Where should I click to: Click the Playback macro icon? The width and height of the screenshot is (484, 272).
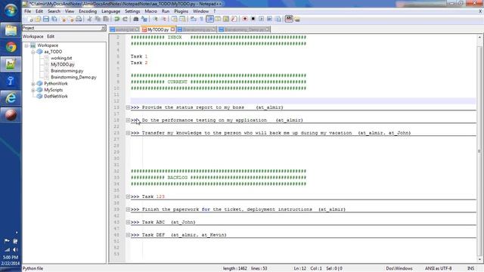(x=261, y=19)
